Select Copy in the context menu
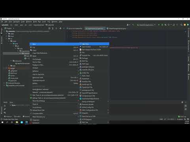The image size is (190, 142). pos(54,50)
